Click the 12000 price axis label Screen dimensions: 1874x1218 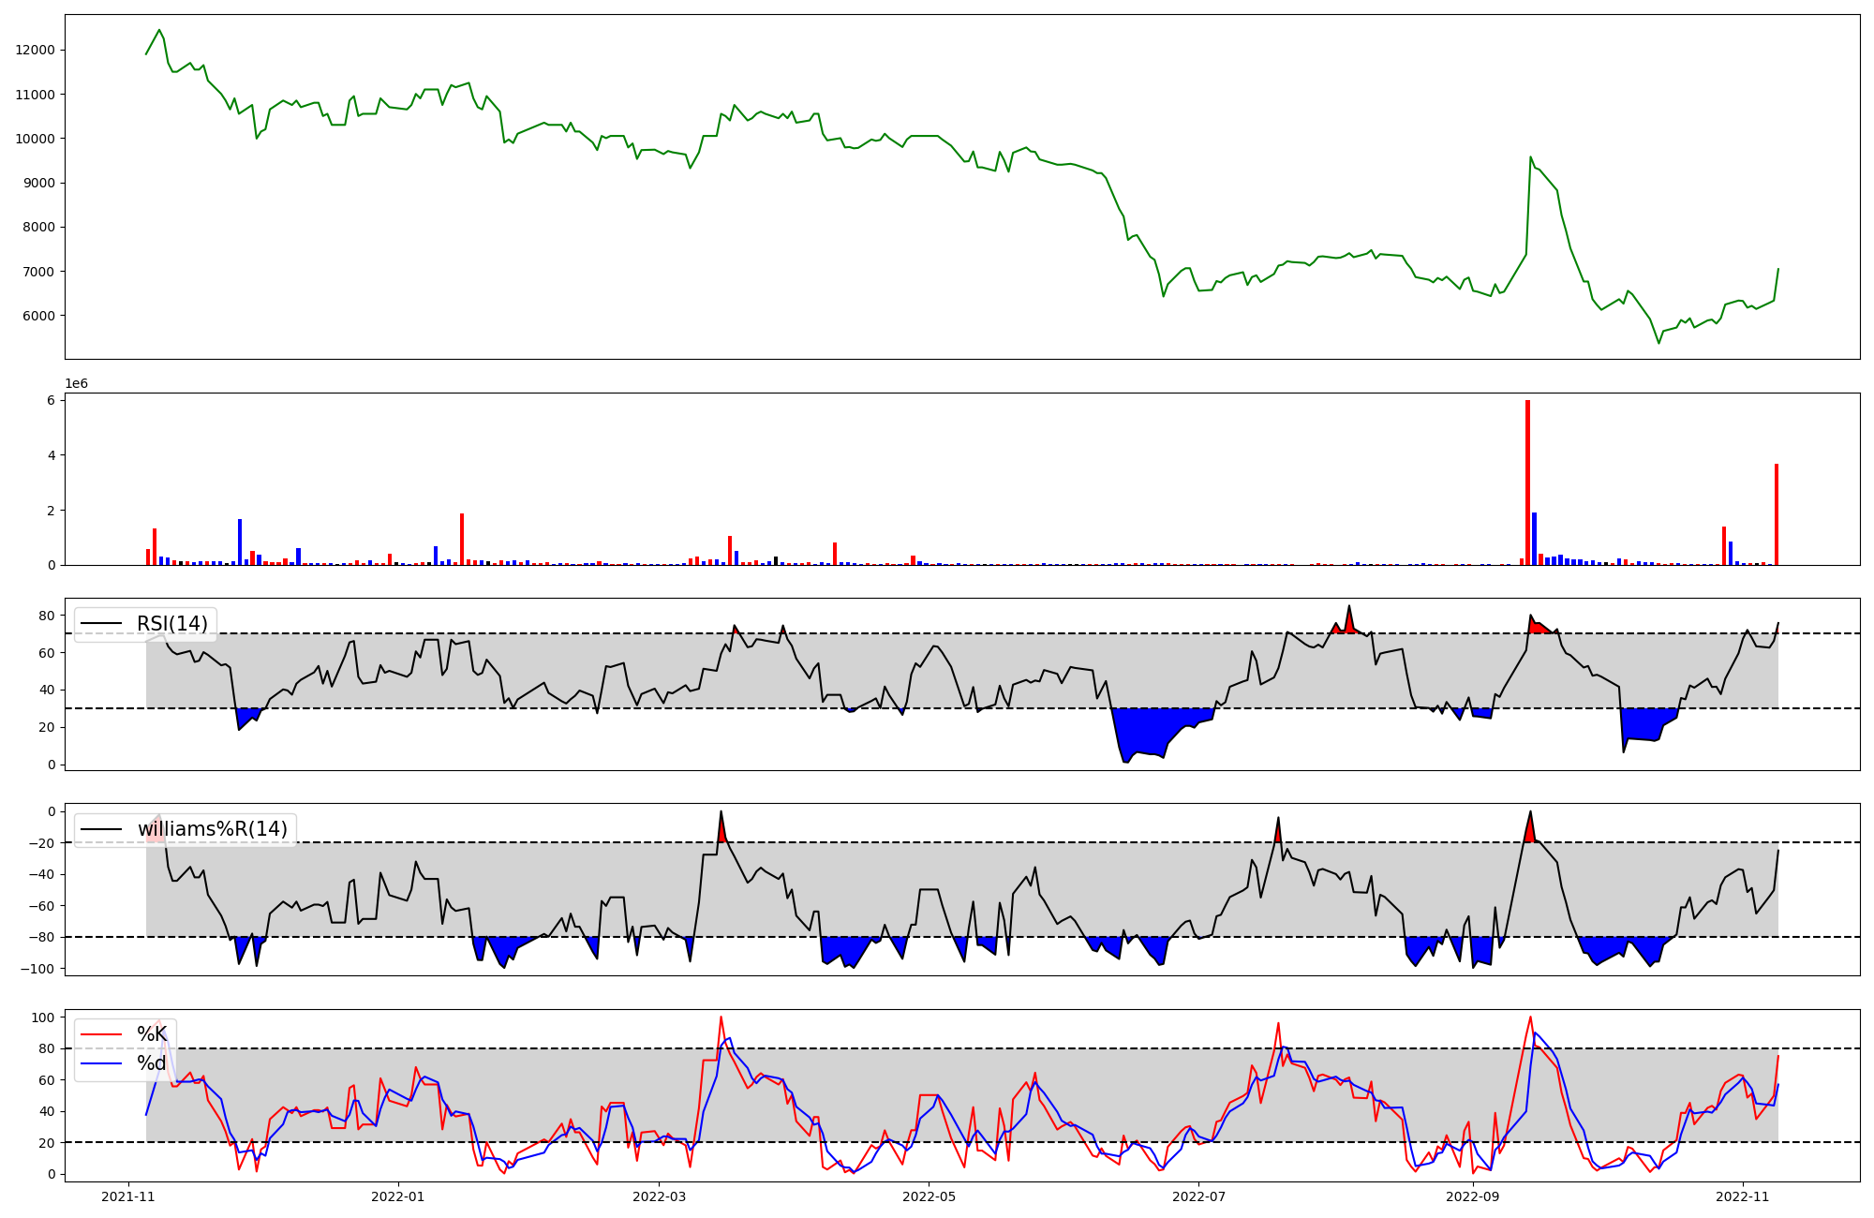(x=36, y=51)
